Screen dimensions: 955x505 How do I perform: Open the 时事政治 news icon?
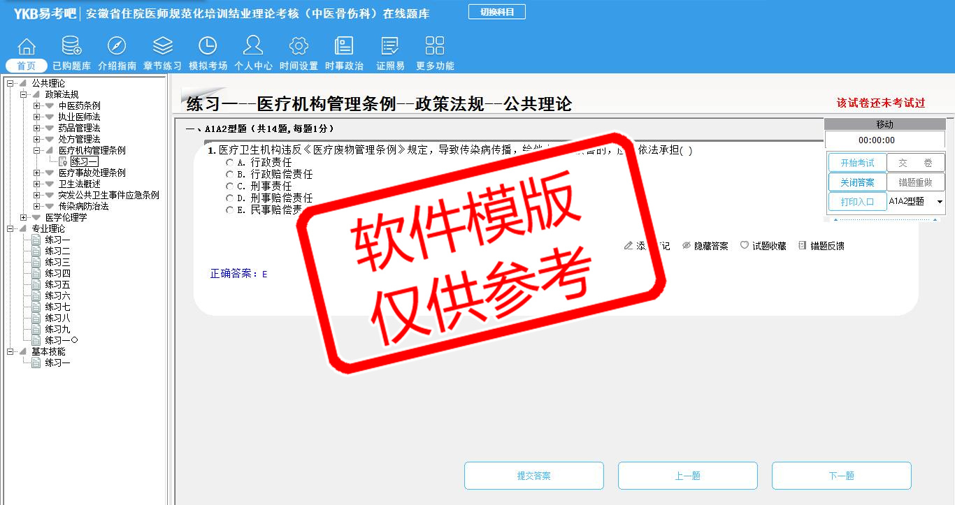coord(344,47)
